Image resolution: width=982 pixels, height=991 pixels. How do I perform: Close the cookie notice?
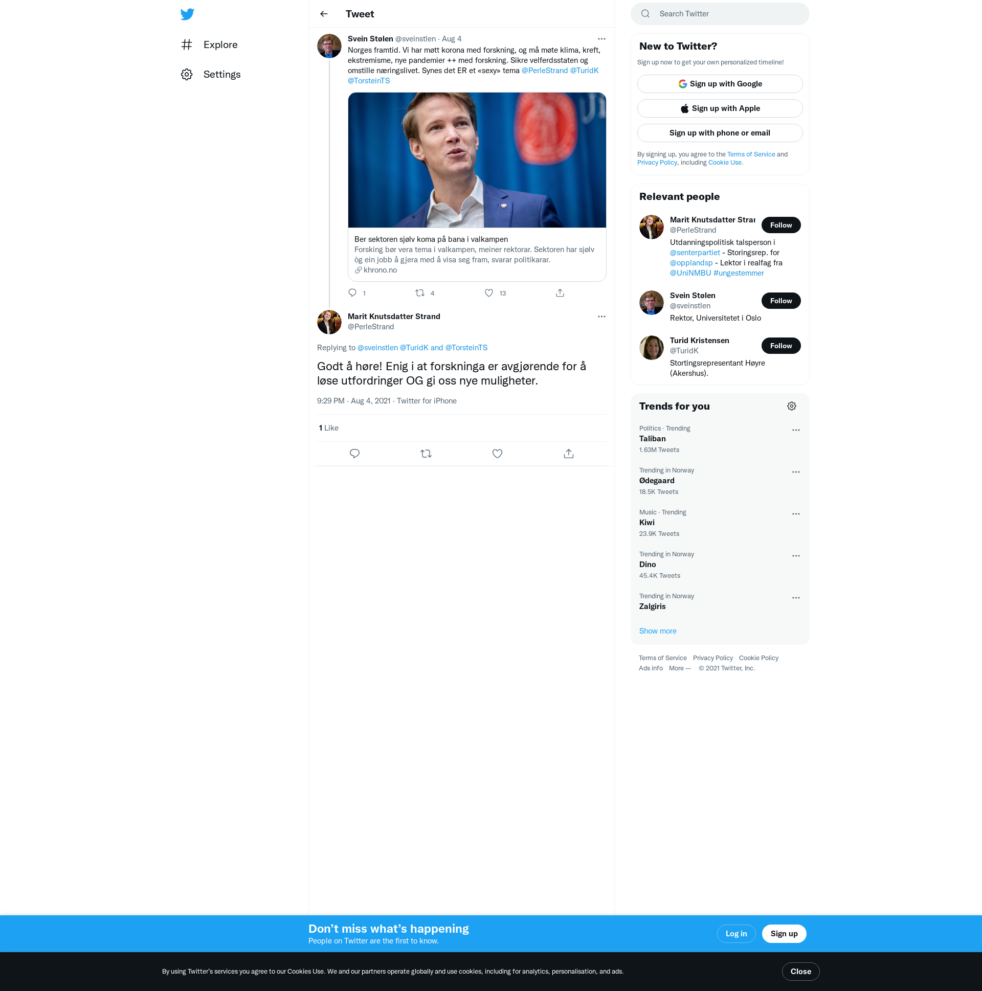click(800, 972)
